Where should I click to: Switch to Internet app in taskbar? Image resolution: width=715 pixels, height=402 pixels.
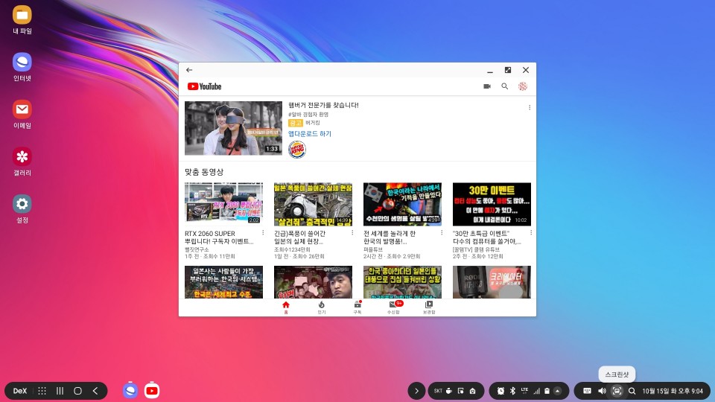[x=130, y=390]
